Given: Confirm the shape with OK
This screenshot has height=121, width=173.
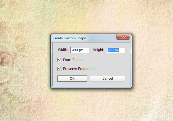Looking at the screenshot, I should point(72,79).
